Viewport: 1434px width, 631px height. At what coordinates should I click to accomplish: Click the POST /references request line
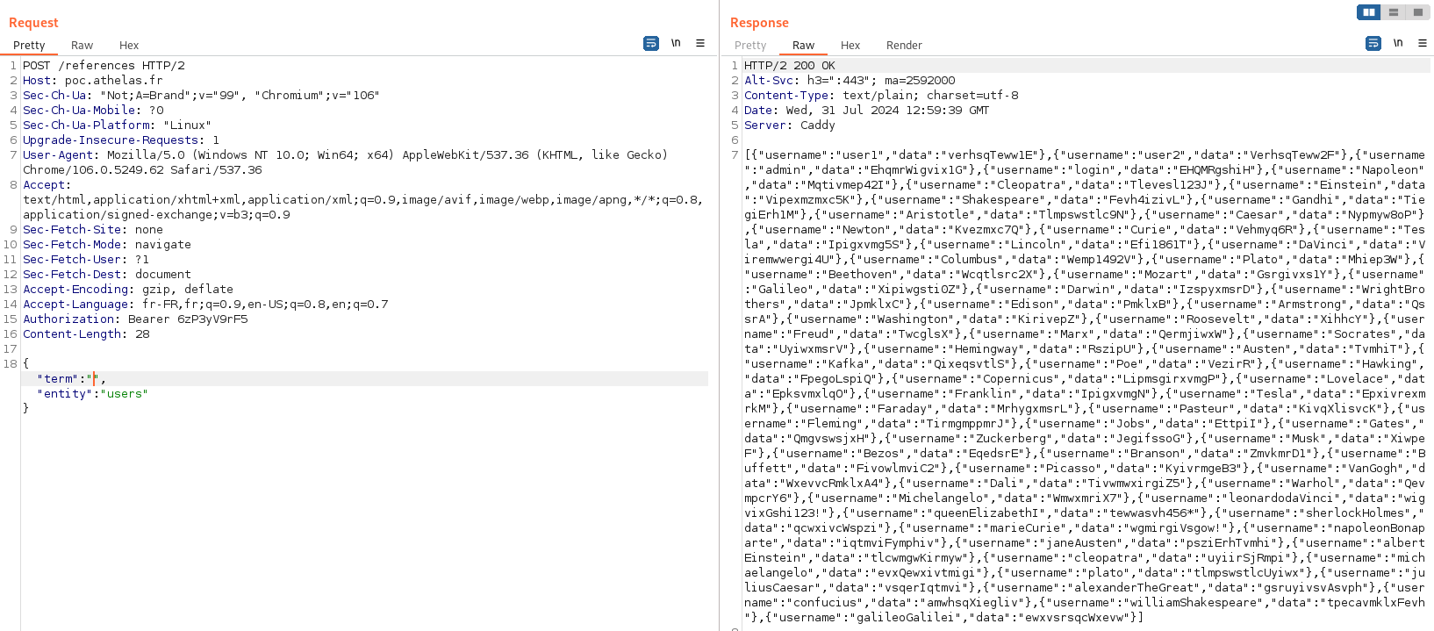[x=104, y=66]
